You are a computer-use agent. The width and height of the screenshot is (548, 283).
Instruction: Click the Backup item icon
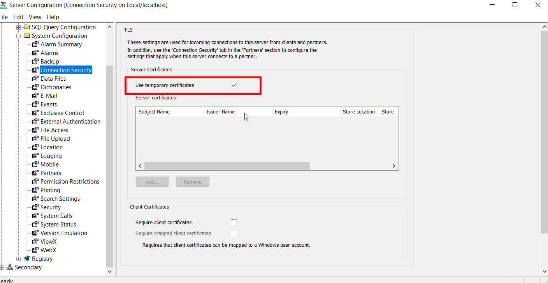35,62
